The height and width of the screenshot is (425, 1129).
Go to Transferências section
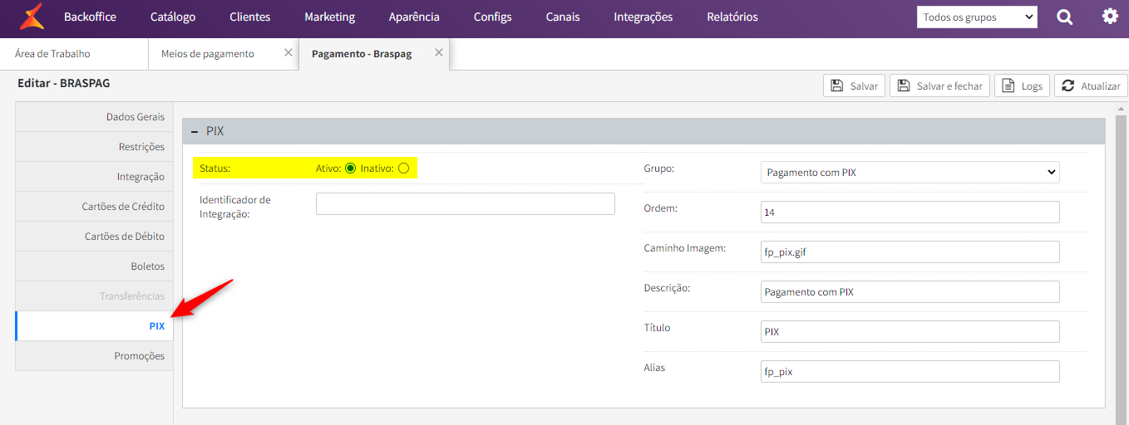coord(94,296)
